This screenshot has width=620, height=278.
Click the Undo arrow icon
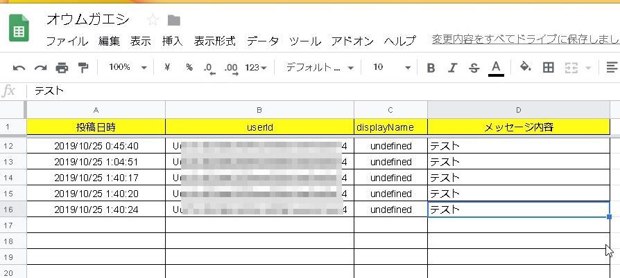point(19,68)
